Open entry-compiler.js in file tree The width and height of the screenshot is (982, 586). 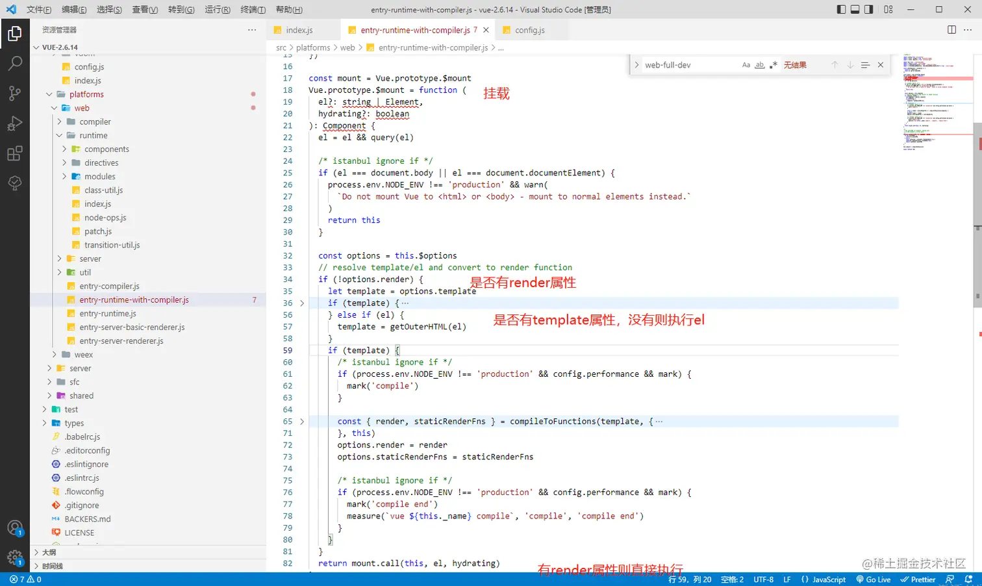point(109,286)
